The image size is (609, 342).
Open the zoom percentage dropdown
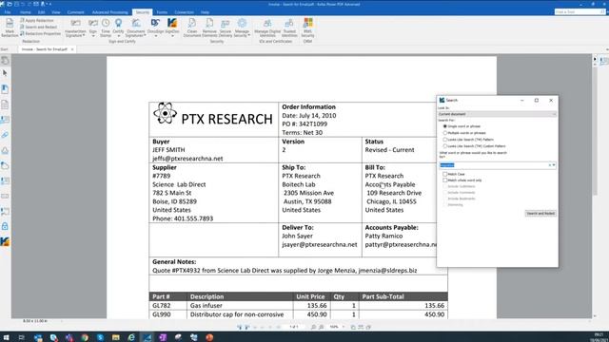(x=344, y=327)
